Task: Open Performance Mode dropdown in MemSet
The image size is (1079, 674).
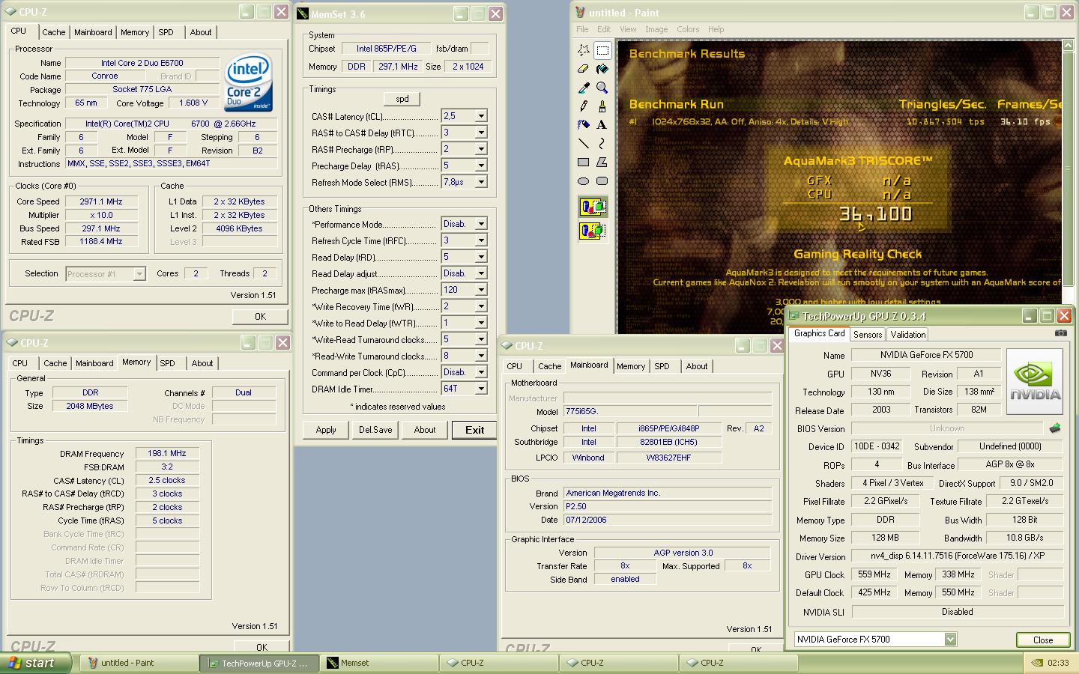Action: 481,224
